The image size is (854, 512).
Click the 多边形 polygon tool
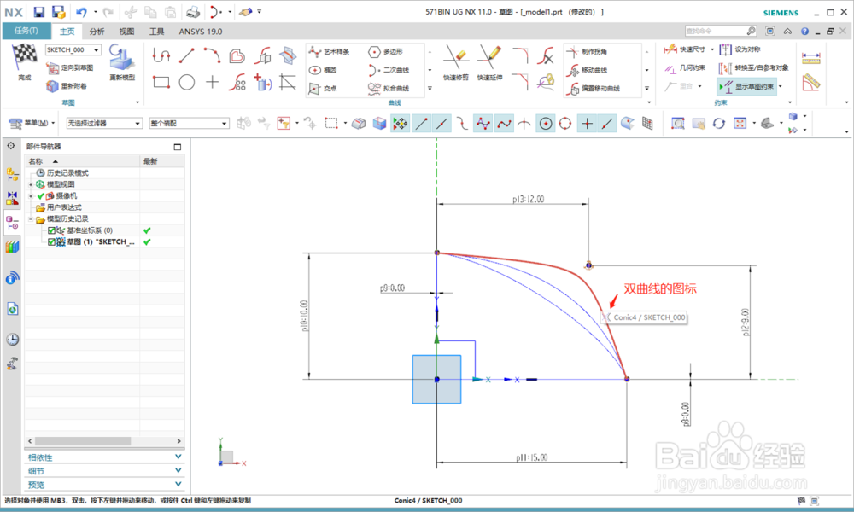coord(386,52)
